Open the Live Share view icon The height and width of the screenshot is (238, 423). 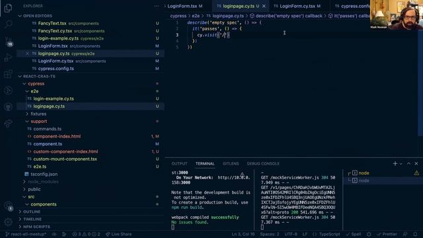pyautogui.click(x=8, y=124)
